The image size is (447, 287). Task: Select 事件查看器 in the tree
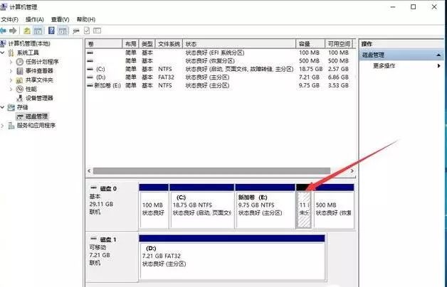[39, 71]
